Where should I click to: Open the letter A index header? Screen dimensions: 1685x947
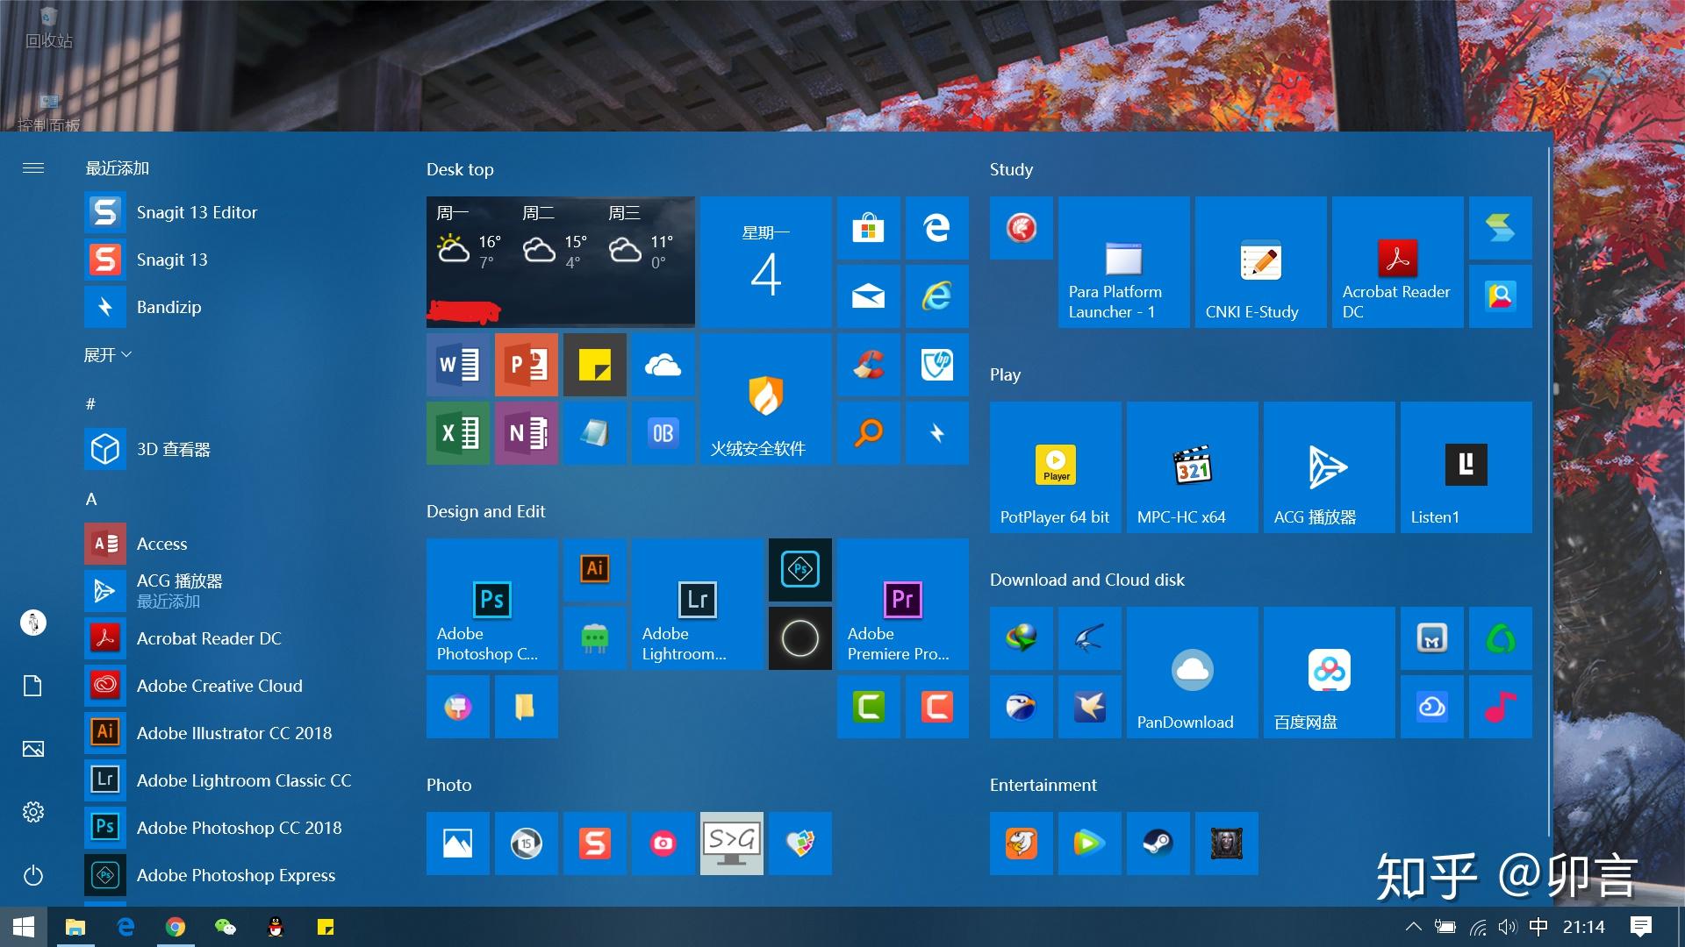click(x=91, y=500)
